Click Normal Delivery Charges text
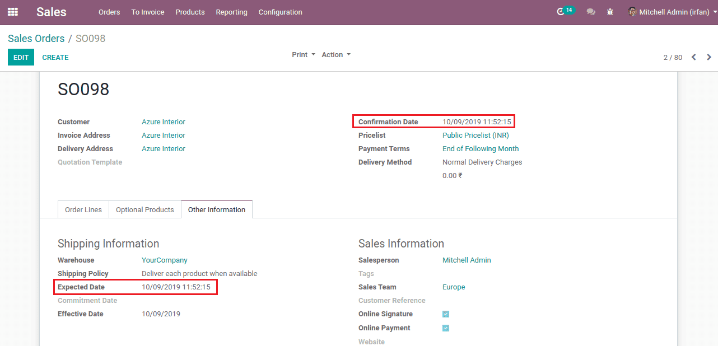 tap(482, 162)
